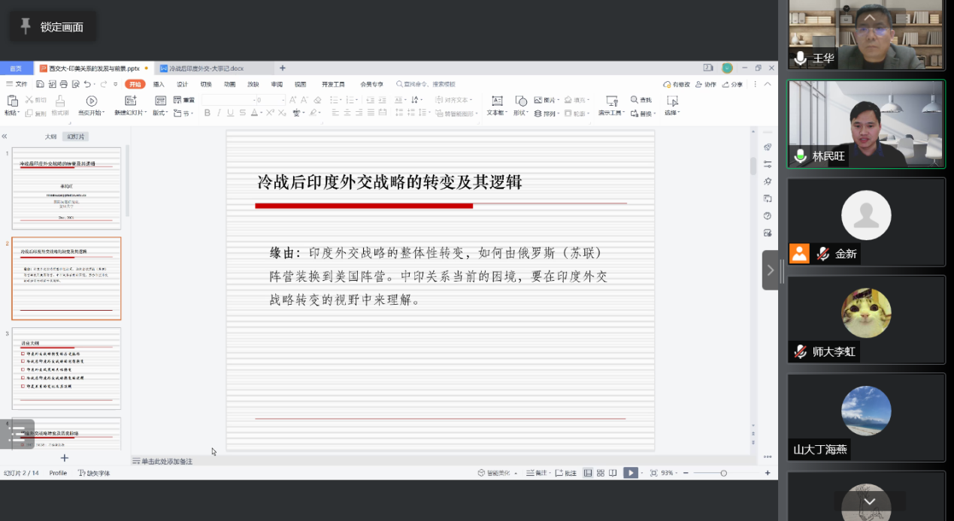954x521 pixels.
Task: Insert a text box via 文本框 icon
Action: tap(496, 101)
